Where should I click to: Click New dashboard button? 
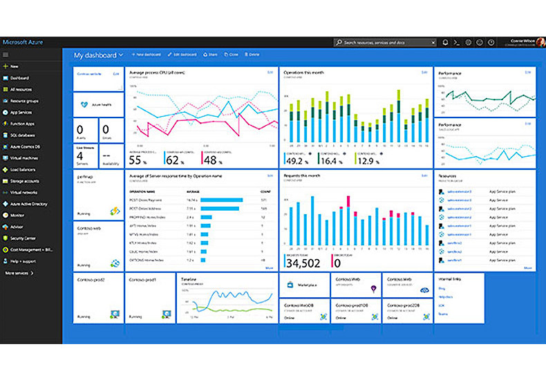(147, 55)
